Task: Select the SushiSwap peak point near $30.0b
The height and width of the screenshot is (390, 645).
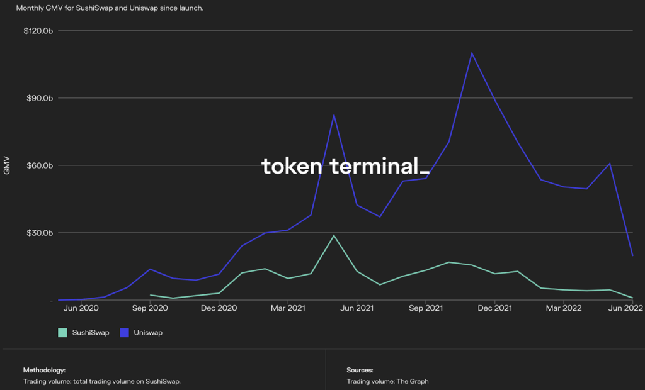Action: [334, 235]
